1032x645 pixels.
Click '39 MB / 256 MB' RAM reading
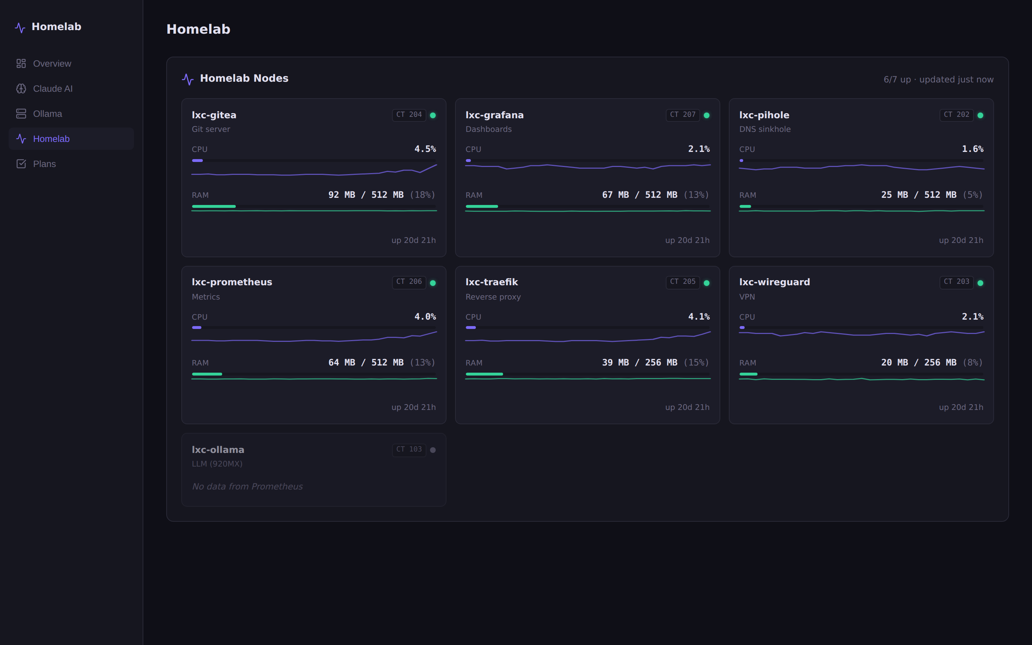[640, 363]
